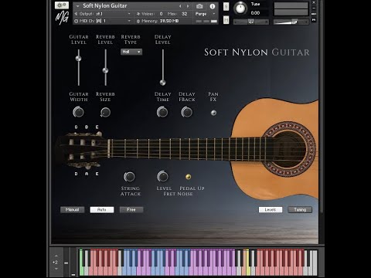Click the Voices count value 0

point(161,14)
